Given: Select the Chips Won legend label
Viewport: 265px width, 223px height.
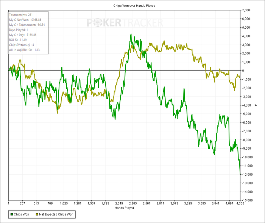Looking at the screenshot, I should 22,214.
